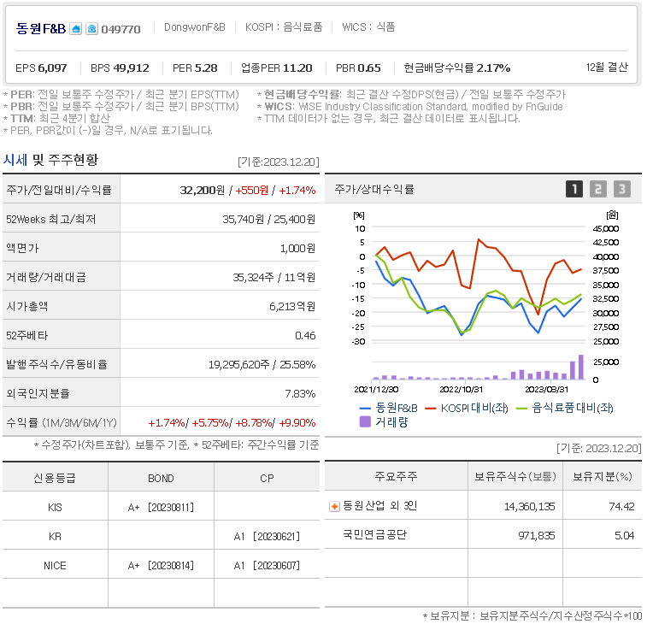This screenshot has height=624, width=647.
Task: Click the 주요주주 column header
Action: [396, 477]
